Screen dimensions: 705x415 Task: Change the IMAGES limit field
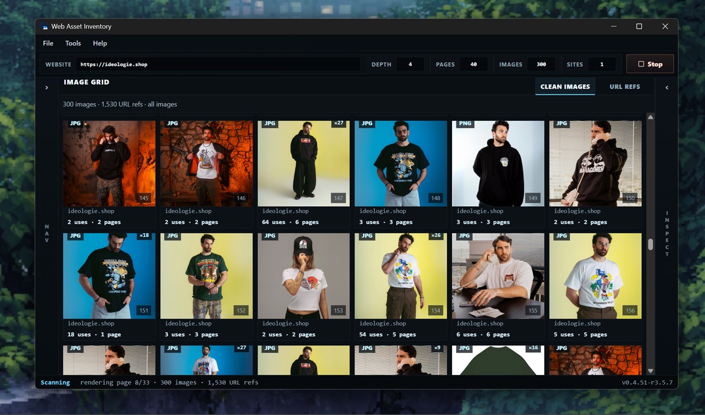pyautogui.click(x=541, y=64)
